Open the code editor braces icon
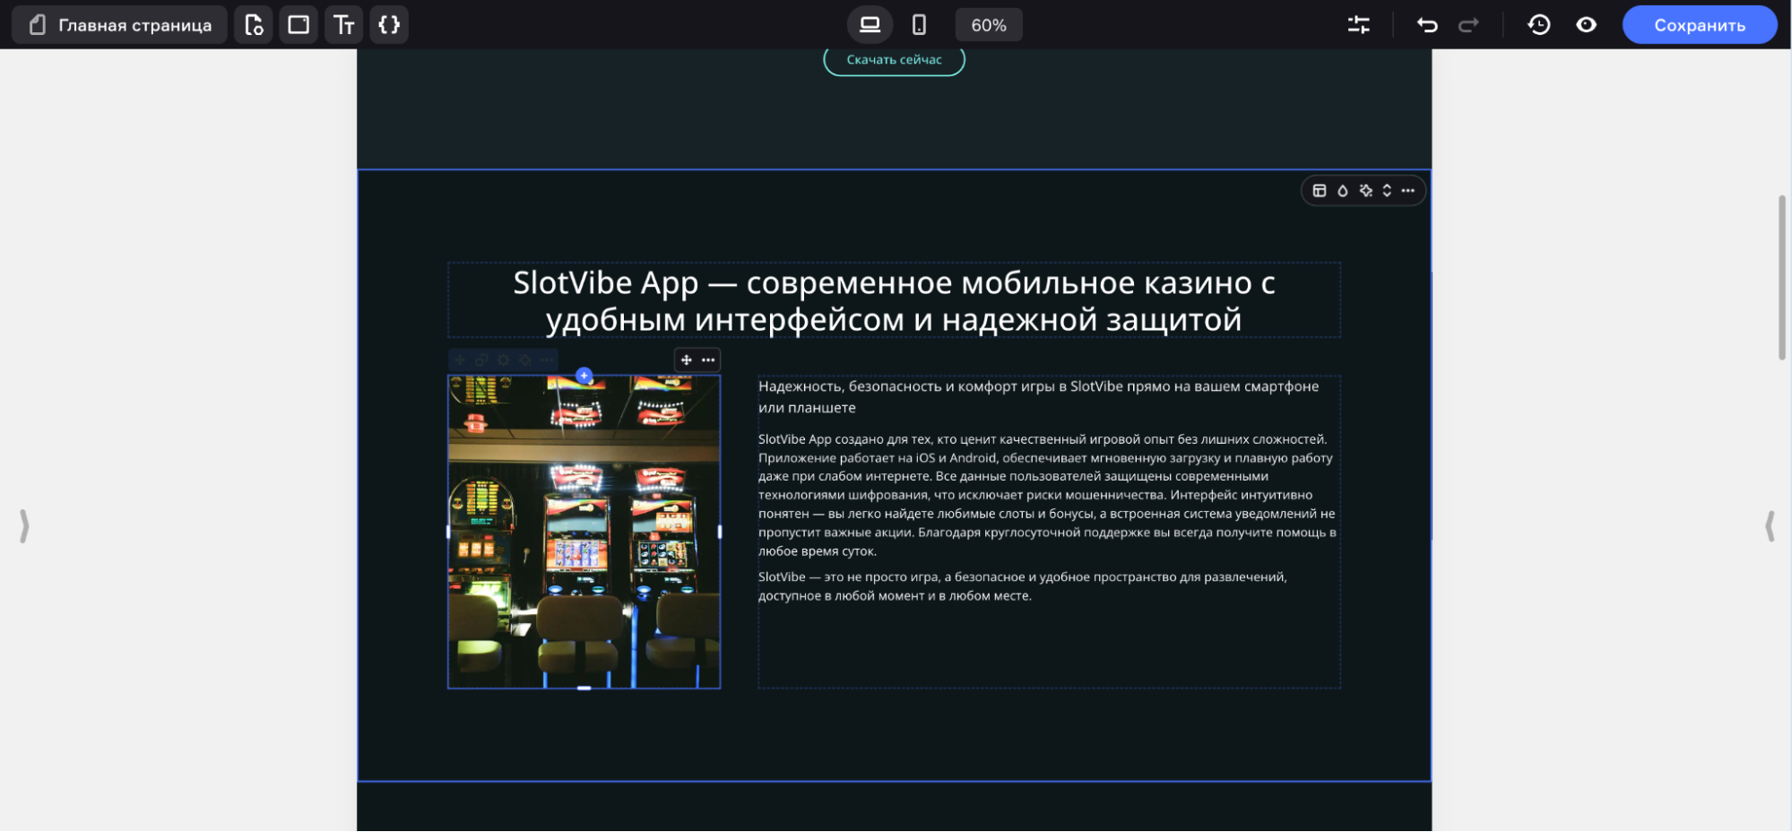Image resolution: width=1792 pixels, height=832 pixels. tap(389, 25)
